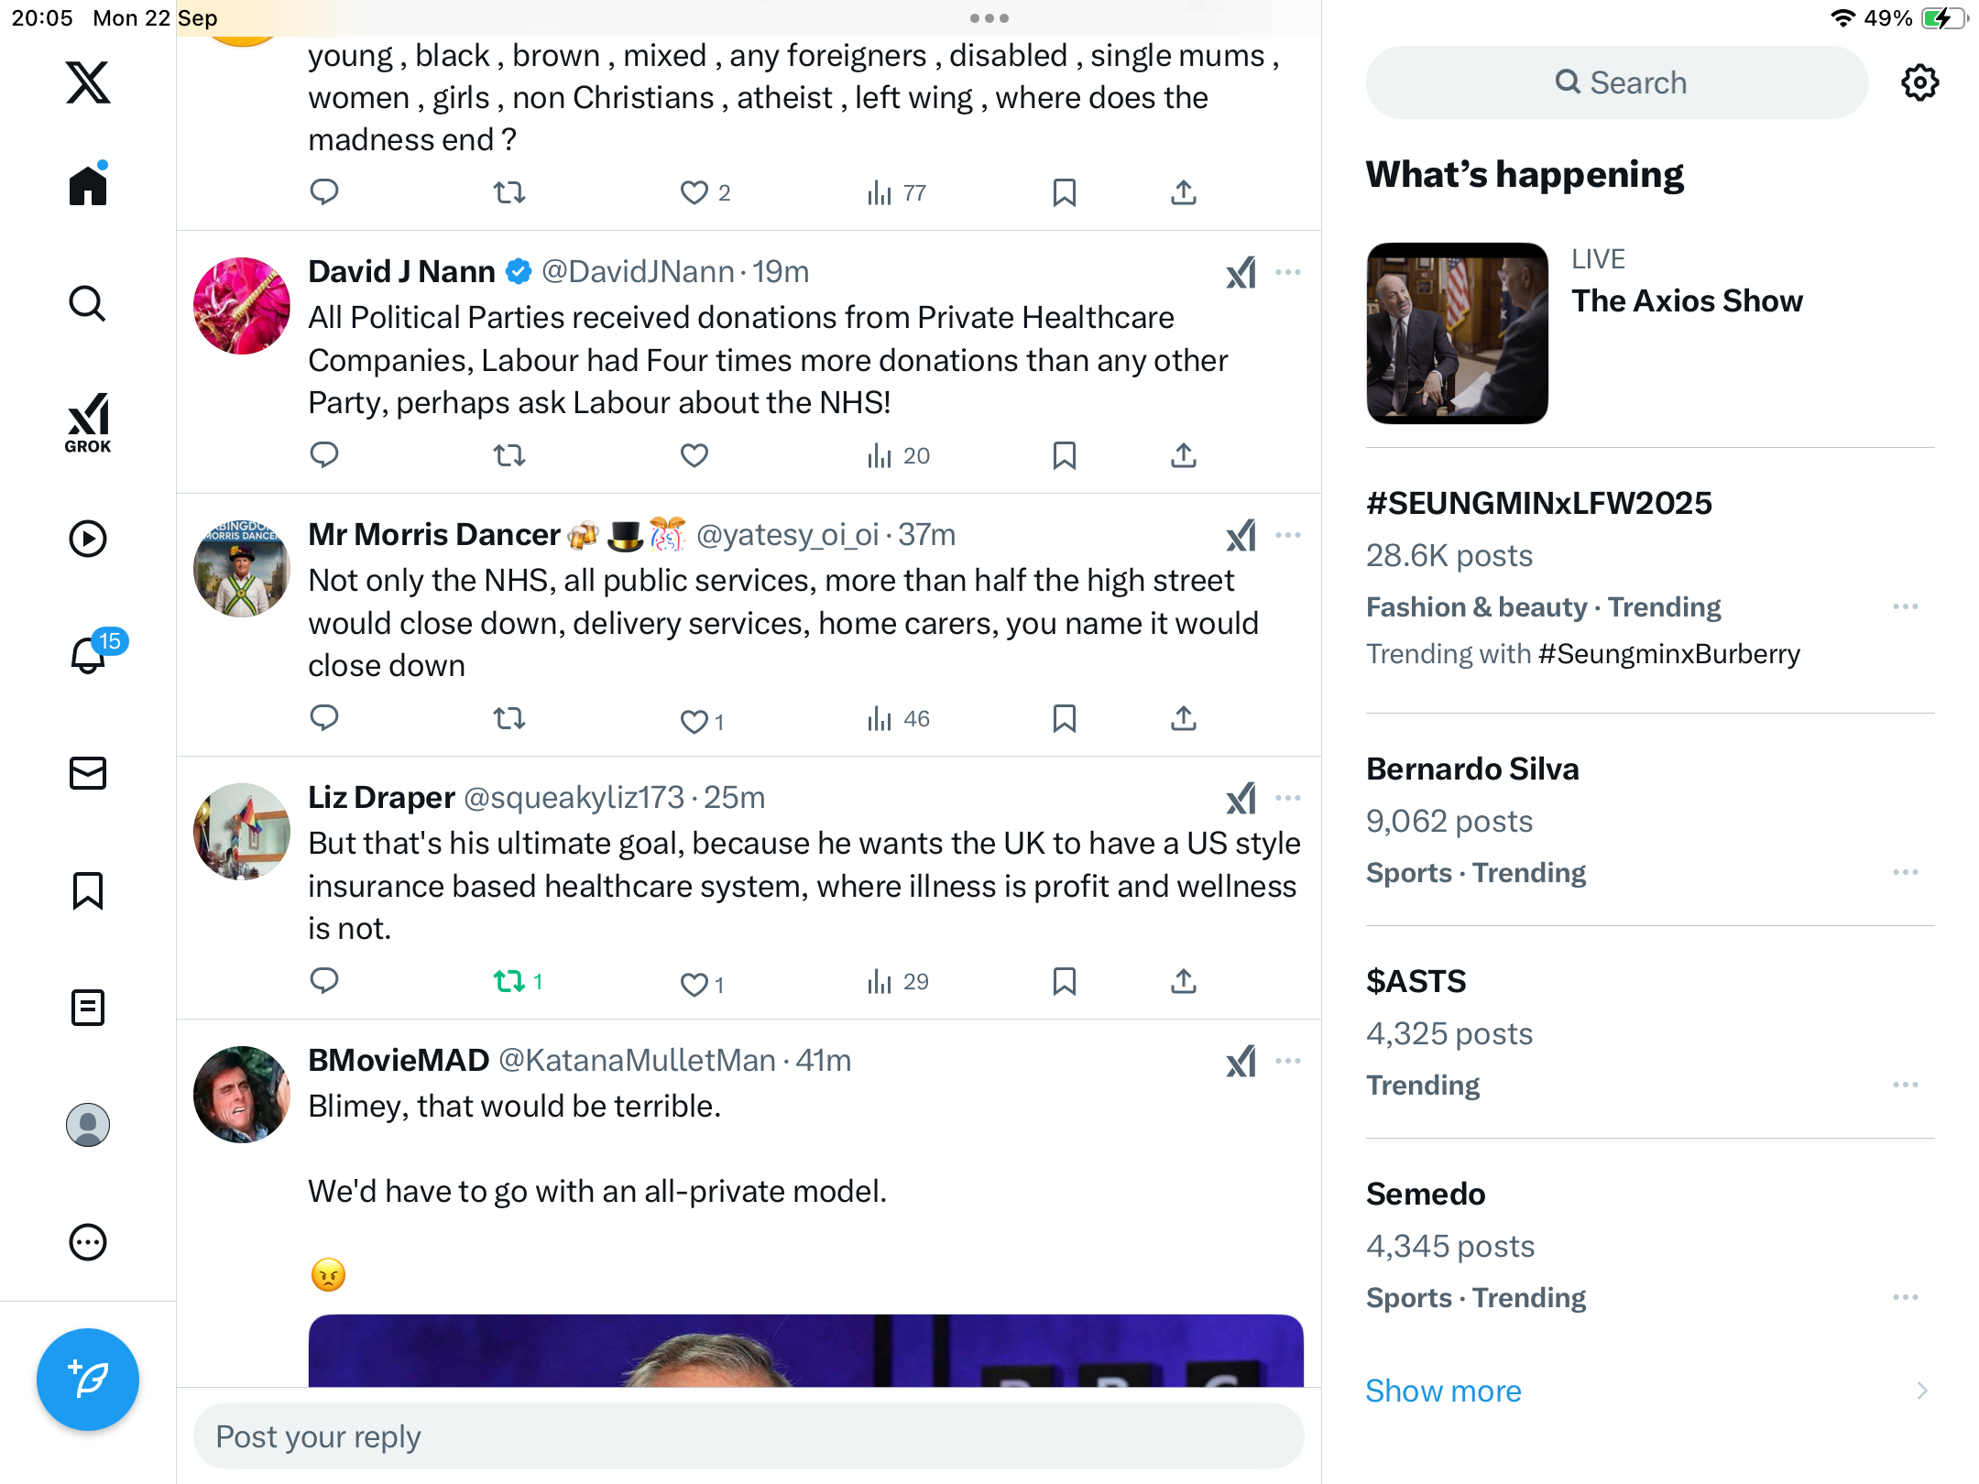Open the Lists icon in sidebar
Viewport: 1979px width, 1484px height.
coord(88,1008)
